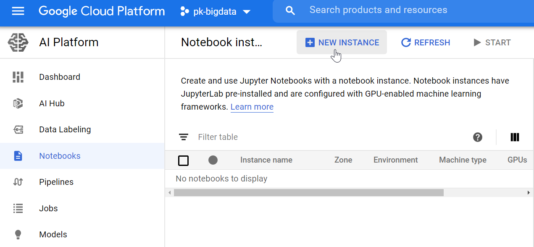Click the project hexagon dots icon
Viewport: 534px width, 247px height.
[x=185, y=12]
